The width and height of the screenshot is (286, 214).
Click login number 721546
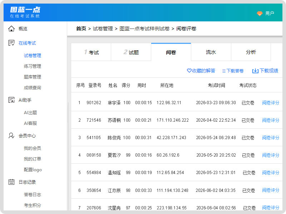pyautogui.click(x=94, y=120)
